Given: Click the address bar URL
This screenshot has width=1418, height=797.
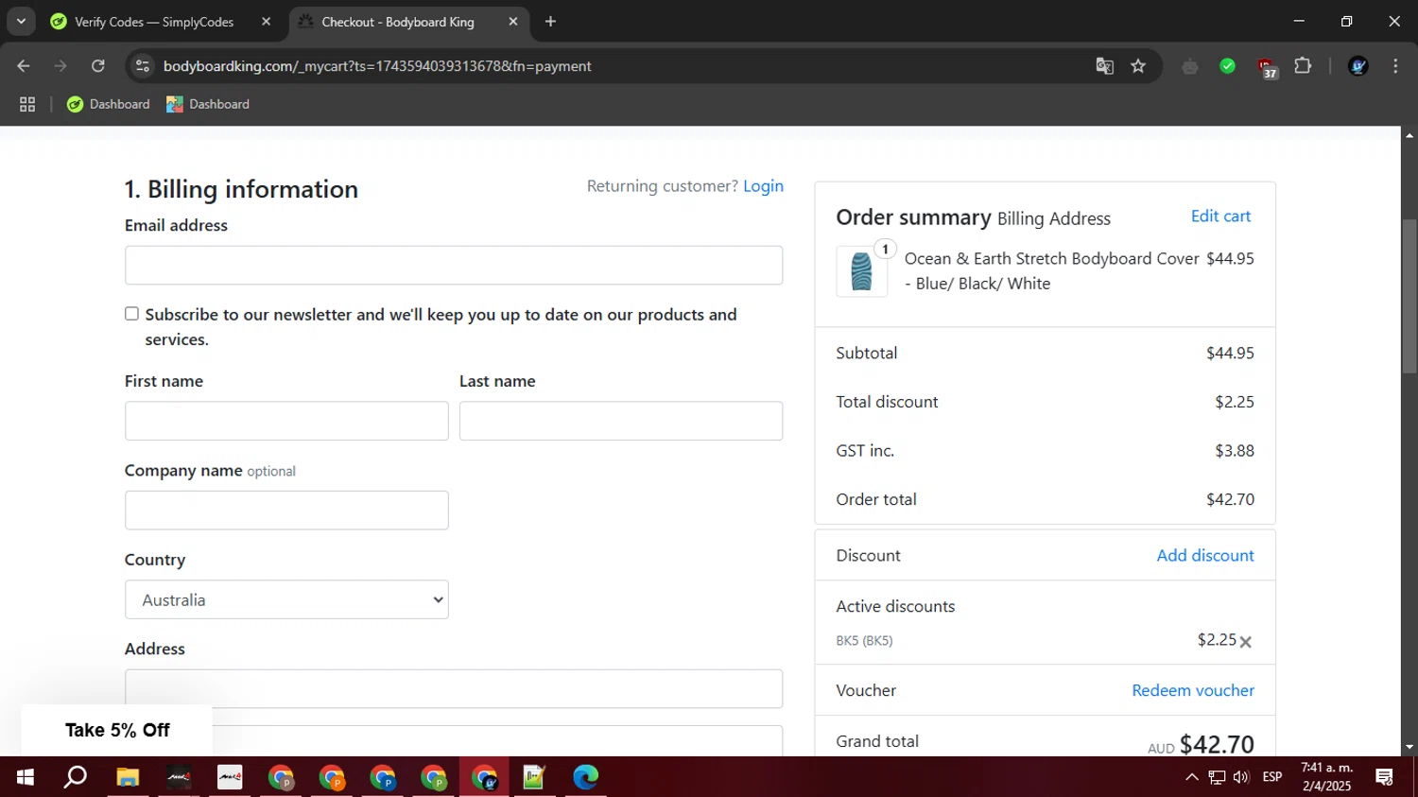Looking at the screenshot, I should pyautogui.click(x=377, y=66).
